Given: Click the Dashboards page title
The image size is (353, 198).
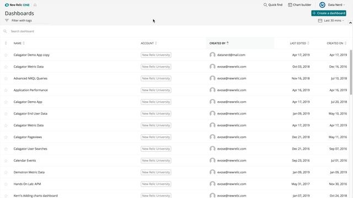Looking at the screenshot, I should (x=19, y=13).
